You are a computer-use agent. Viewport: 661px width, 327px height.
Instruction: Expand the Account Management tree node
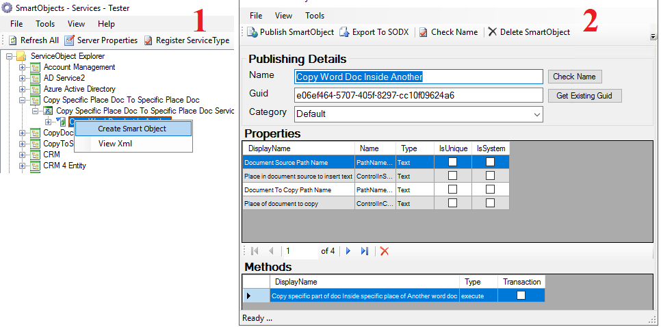pos(23,67)
